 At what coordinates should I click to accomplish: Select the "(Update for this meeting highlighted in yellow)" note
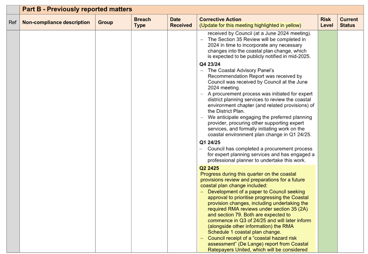coord(250,26)
